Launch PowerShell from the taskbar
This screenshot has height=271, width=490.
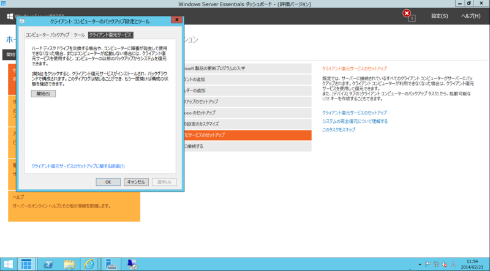pos(48,264)
